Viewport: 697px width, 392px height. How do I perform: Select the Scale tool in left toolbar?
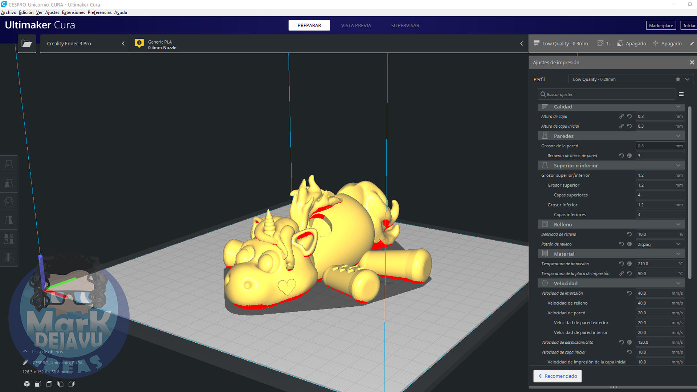[9, 183]
